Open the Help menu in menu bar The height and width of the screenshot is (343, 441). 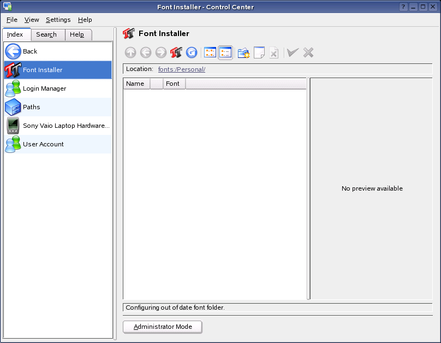[85, 20]
